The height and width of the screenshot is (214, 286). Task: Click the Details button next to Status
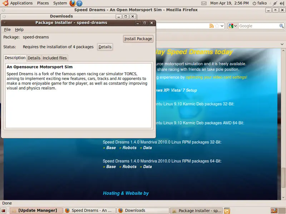pyautogui.click(x=105, y=47)
